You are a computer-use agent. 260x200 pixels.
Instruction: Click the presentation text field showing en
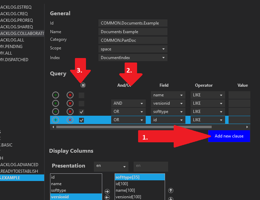pyautogui.click(x=151, y=166)
